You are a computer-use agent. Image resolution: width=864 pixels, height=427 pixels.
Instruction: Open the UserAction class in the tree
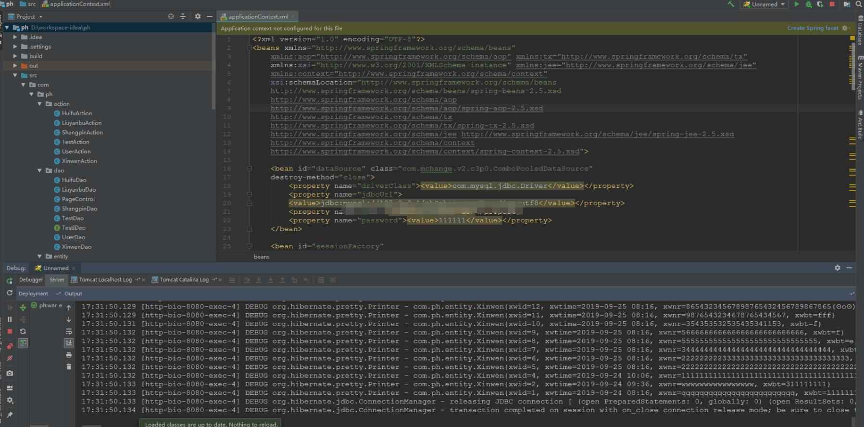[x=76, y=151]
